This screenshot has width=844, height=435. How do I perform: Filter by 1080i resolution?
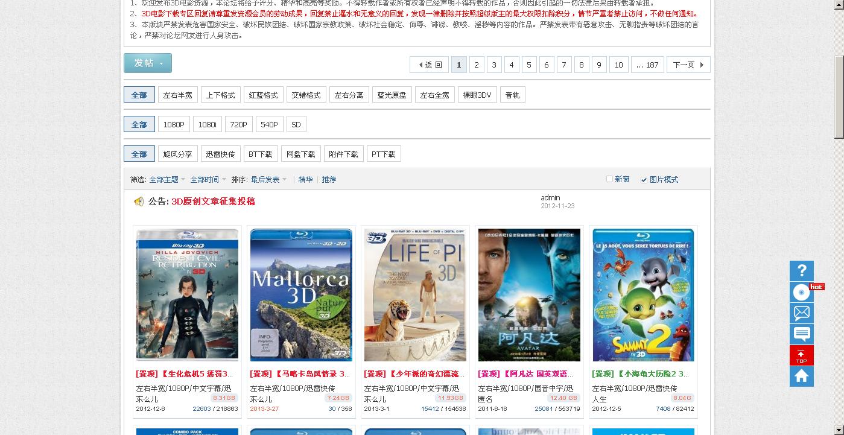pos(207,124)
